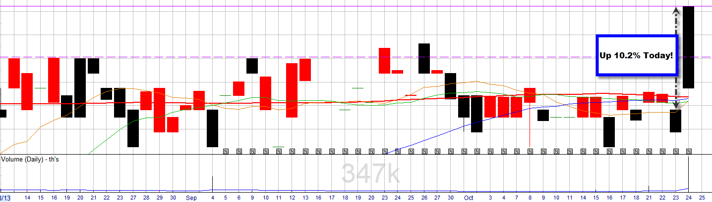This screenshot has width=712, height=202.
Task: Open the news marker for Oct 8
Action: click(x=530, y=151)
